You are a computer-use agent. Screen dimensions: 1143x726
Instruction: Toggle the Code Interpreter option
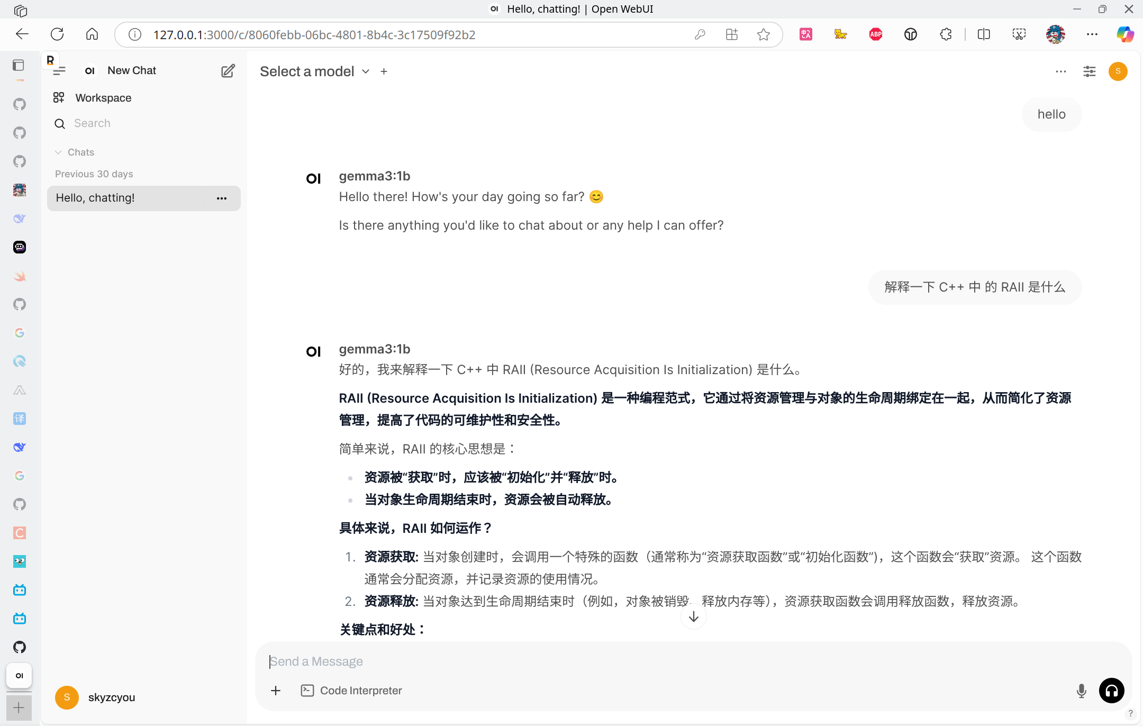click(351, 691)
